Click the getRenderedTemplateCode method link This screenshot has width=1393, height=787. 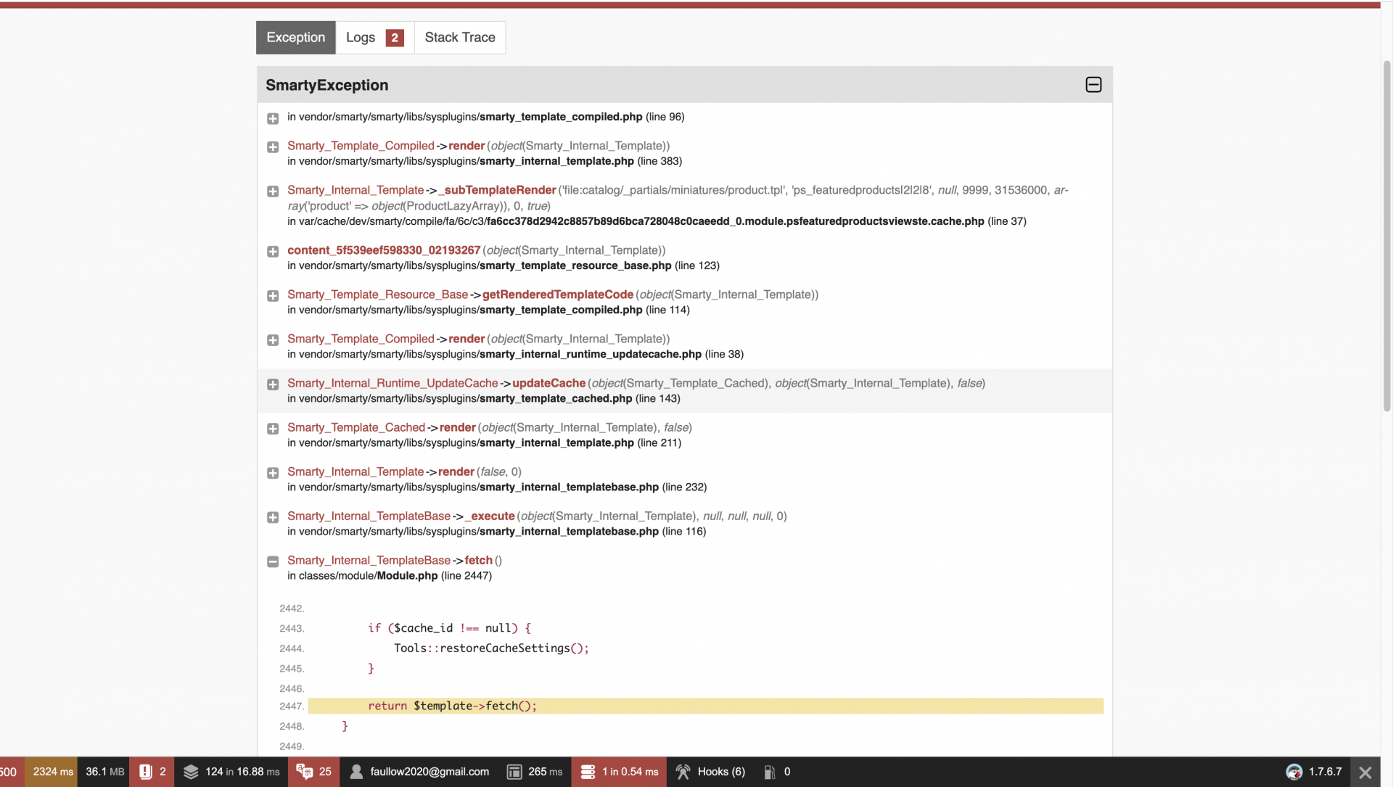click(x=558, y=294)
